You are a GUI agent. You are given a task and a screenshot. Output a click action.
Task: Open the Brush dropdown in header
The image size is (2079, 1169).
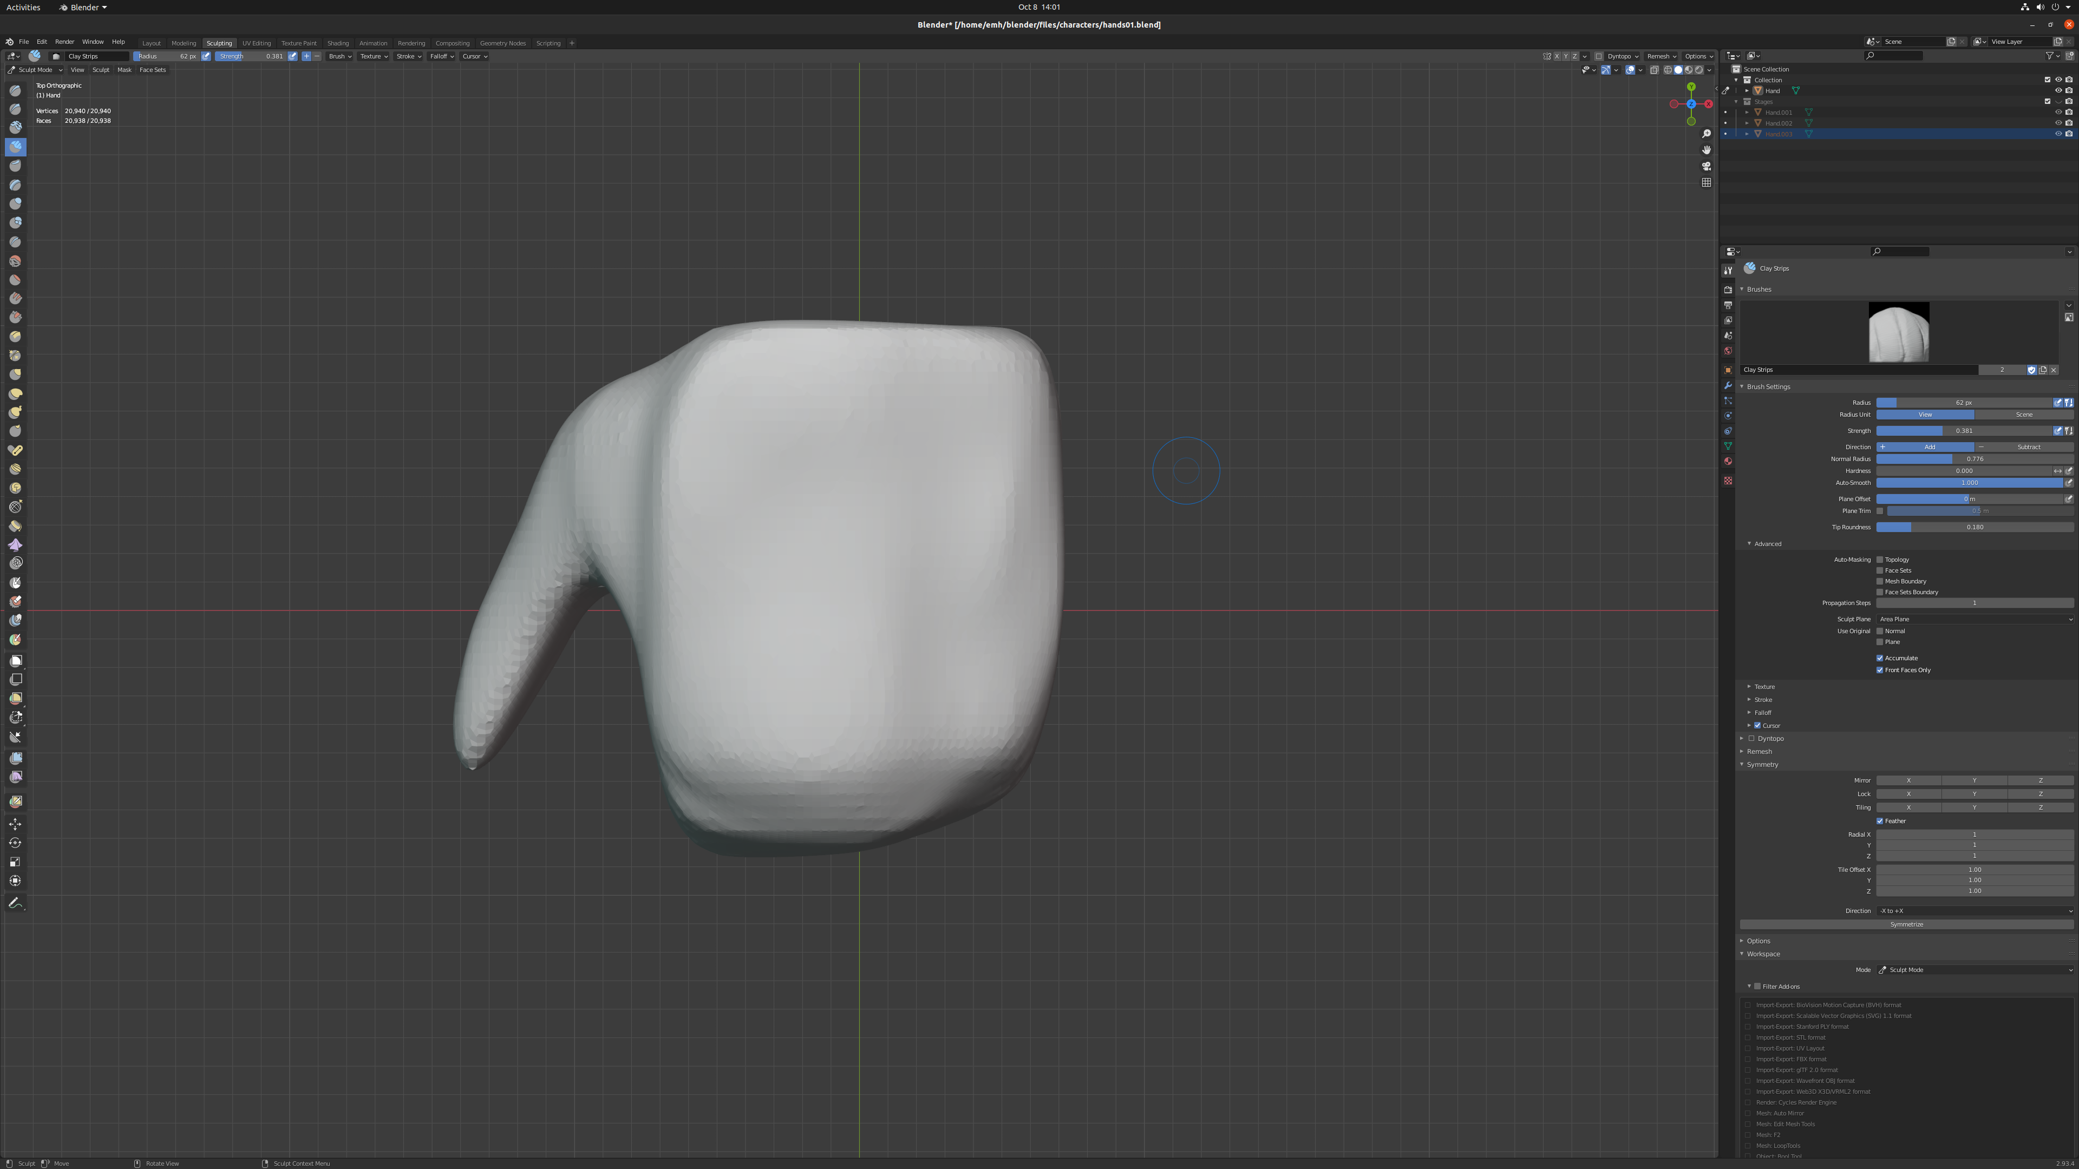[340, 56]
